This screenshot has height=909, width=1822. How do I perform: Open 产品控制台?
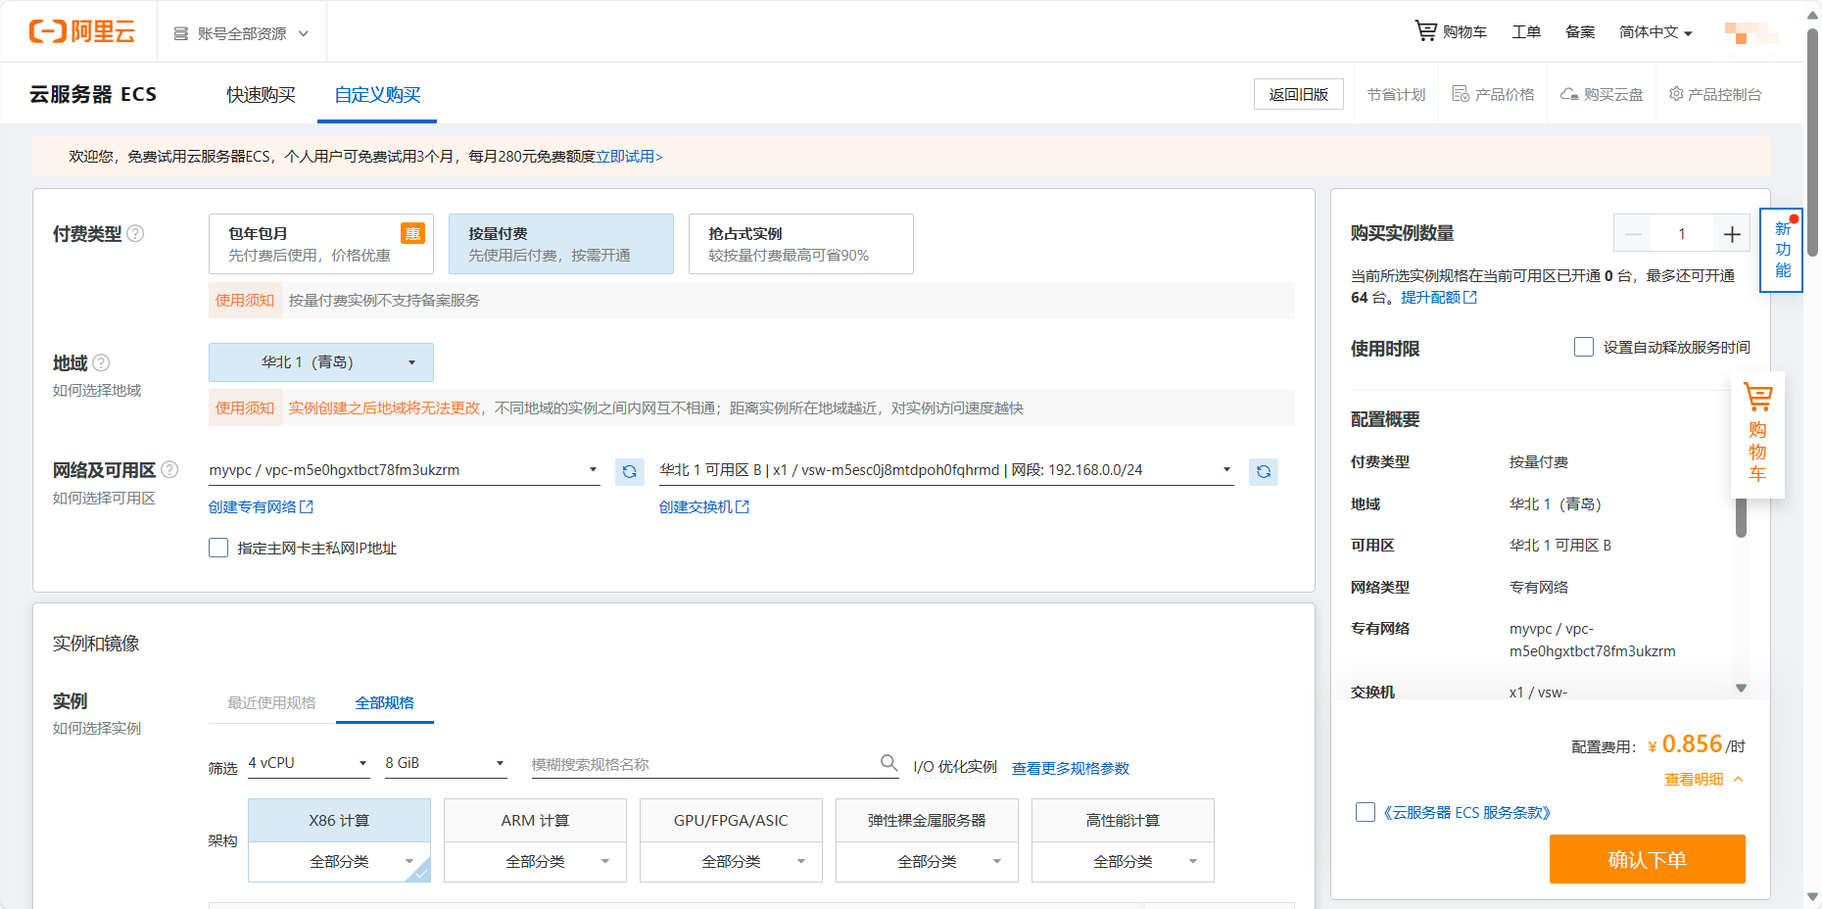click(1715, 94)
